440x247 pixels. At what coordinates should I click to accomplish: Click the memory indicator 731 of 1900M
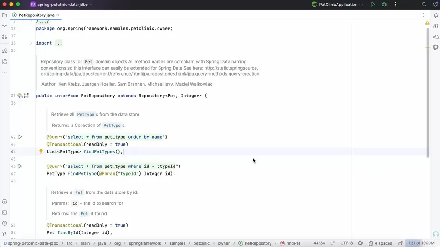(421, 243)
